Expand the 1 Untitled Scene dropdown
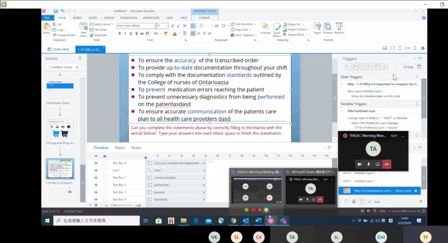448x243 pixels. coord(63,67)
